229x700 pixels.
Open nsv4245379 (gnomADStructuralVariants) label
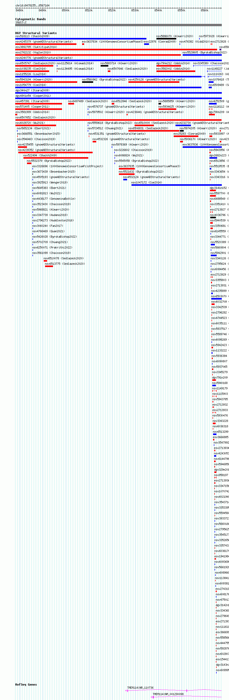pyautogui.click(x=44, y=42)
